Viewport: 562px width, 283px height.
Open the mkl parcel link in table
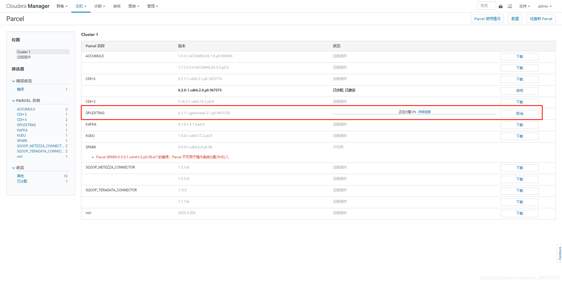point(88,213)
